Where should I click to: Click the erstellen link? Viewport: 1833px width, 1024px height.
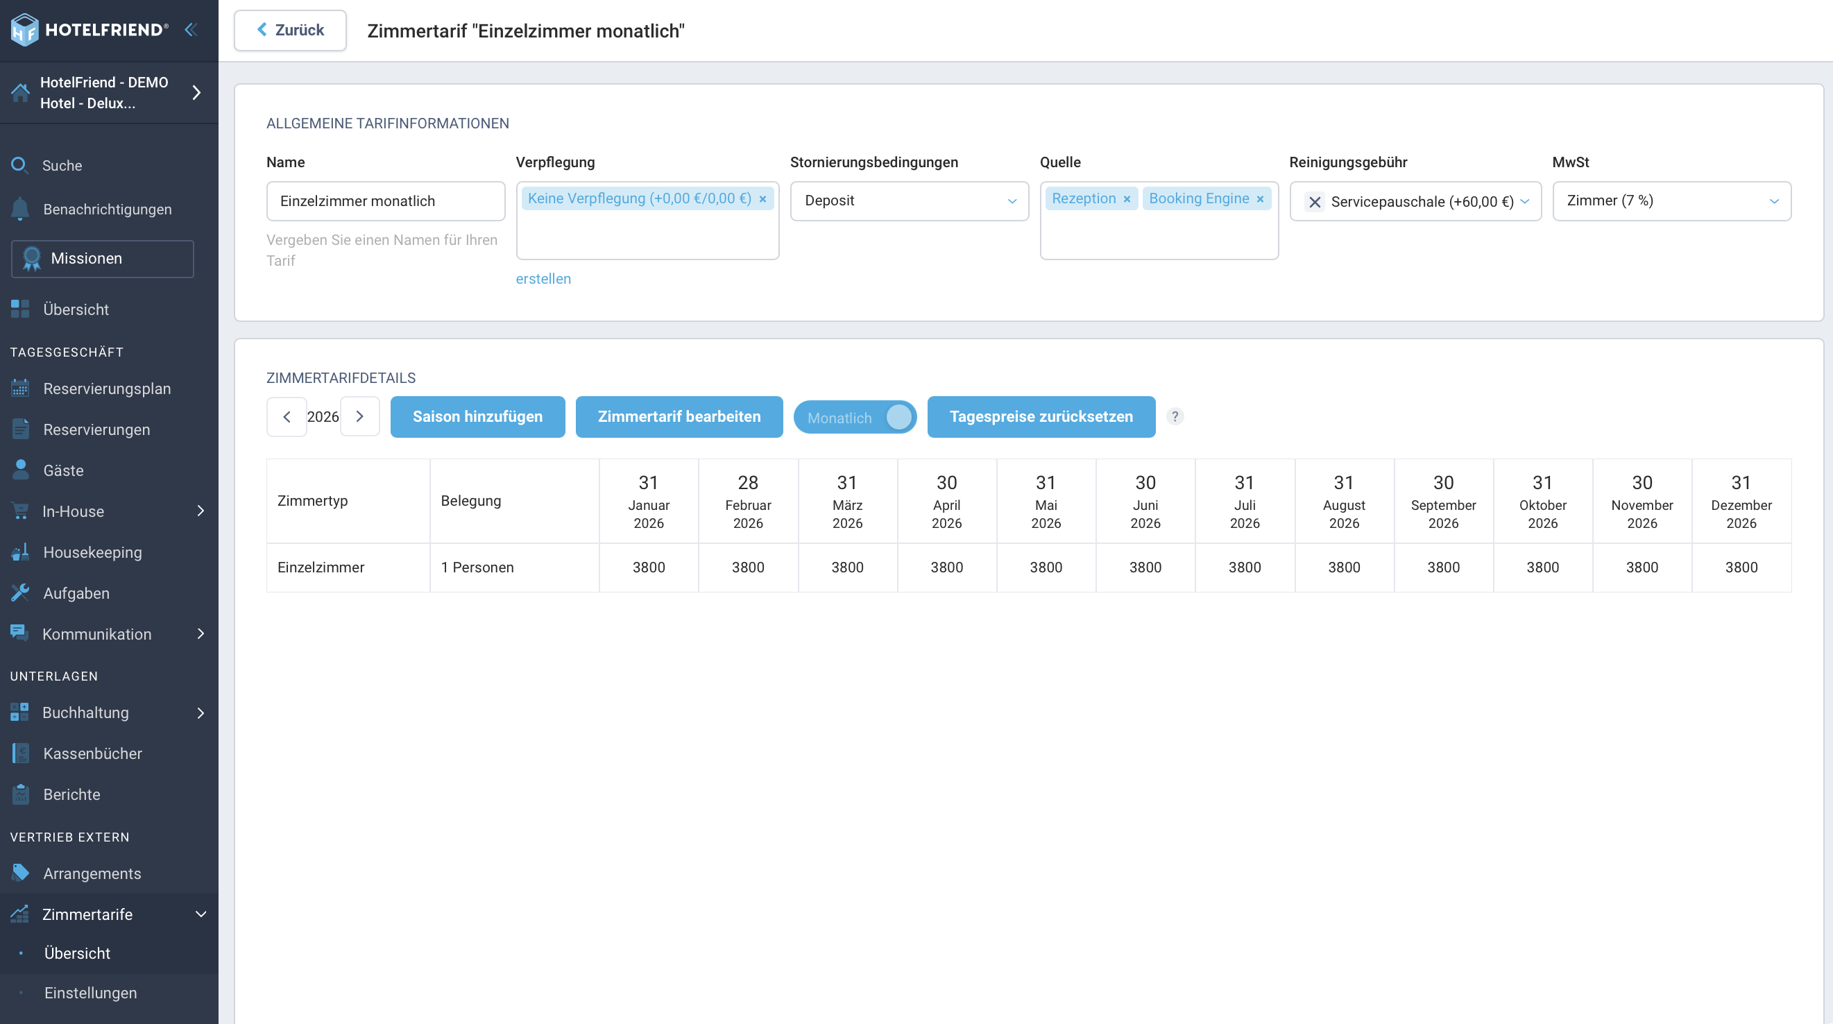pyautogui.click(x=543, y=279)
